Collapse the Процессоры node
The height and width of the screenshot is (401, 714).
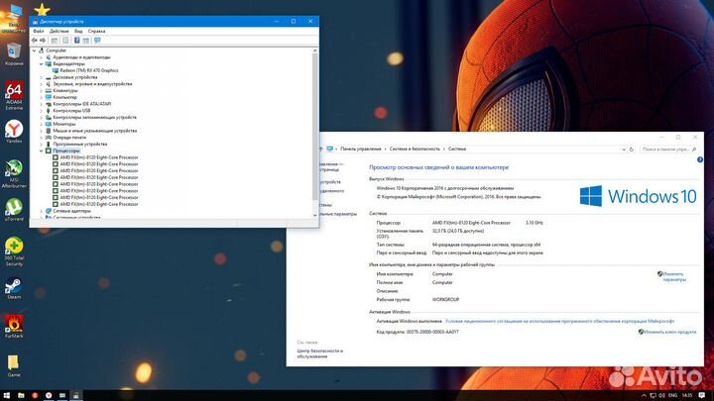pyautogui.click(x=41, y=150)
